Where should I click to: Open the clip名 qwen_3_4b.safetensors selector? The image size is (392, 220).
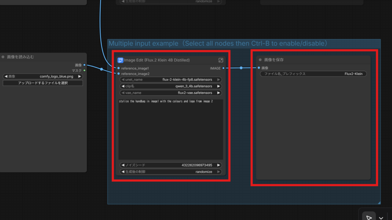(171, 86)
